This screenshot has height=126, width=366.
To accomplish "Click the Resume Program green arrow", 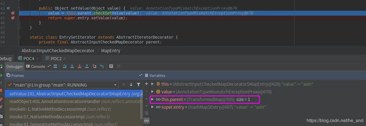I will tap(1, 75).
